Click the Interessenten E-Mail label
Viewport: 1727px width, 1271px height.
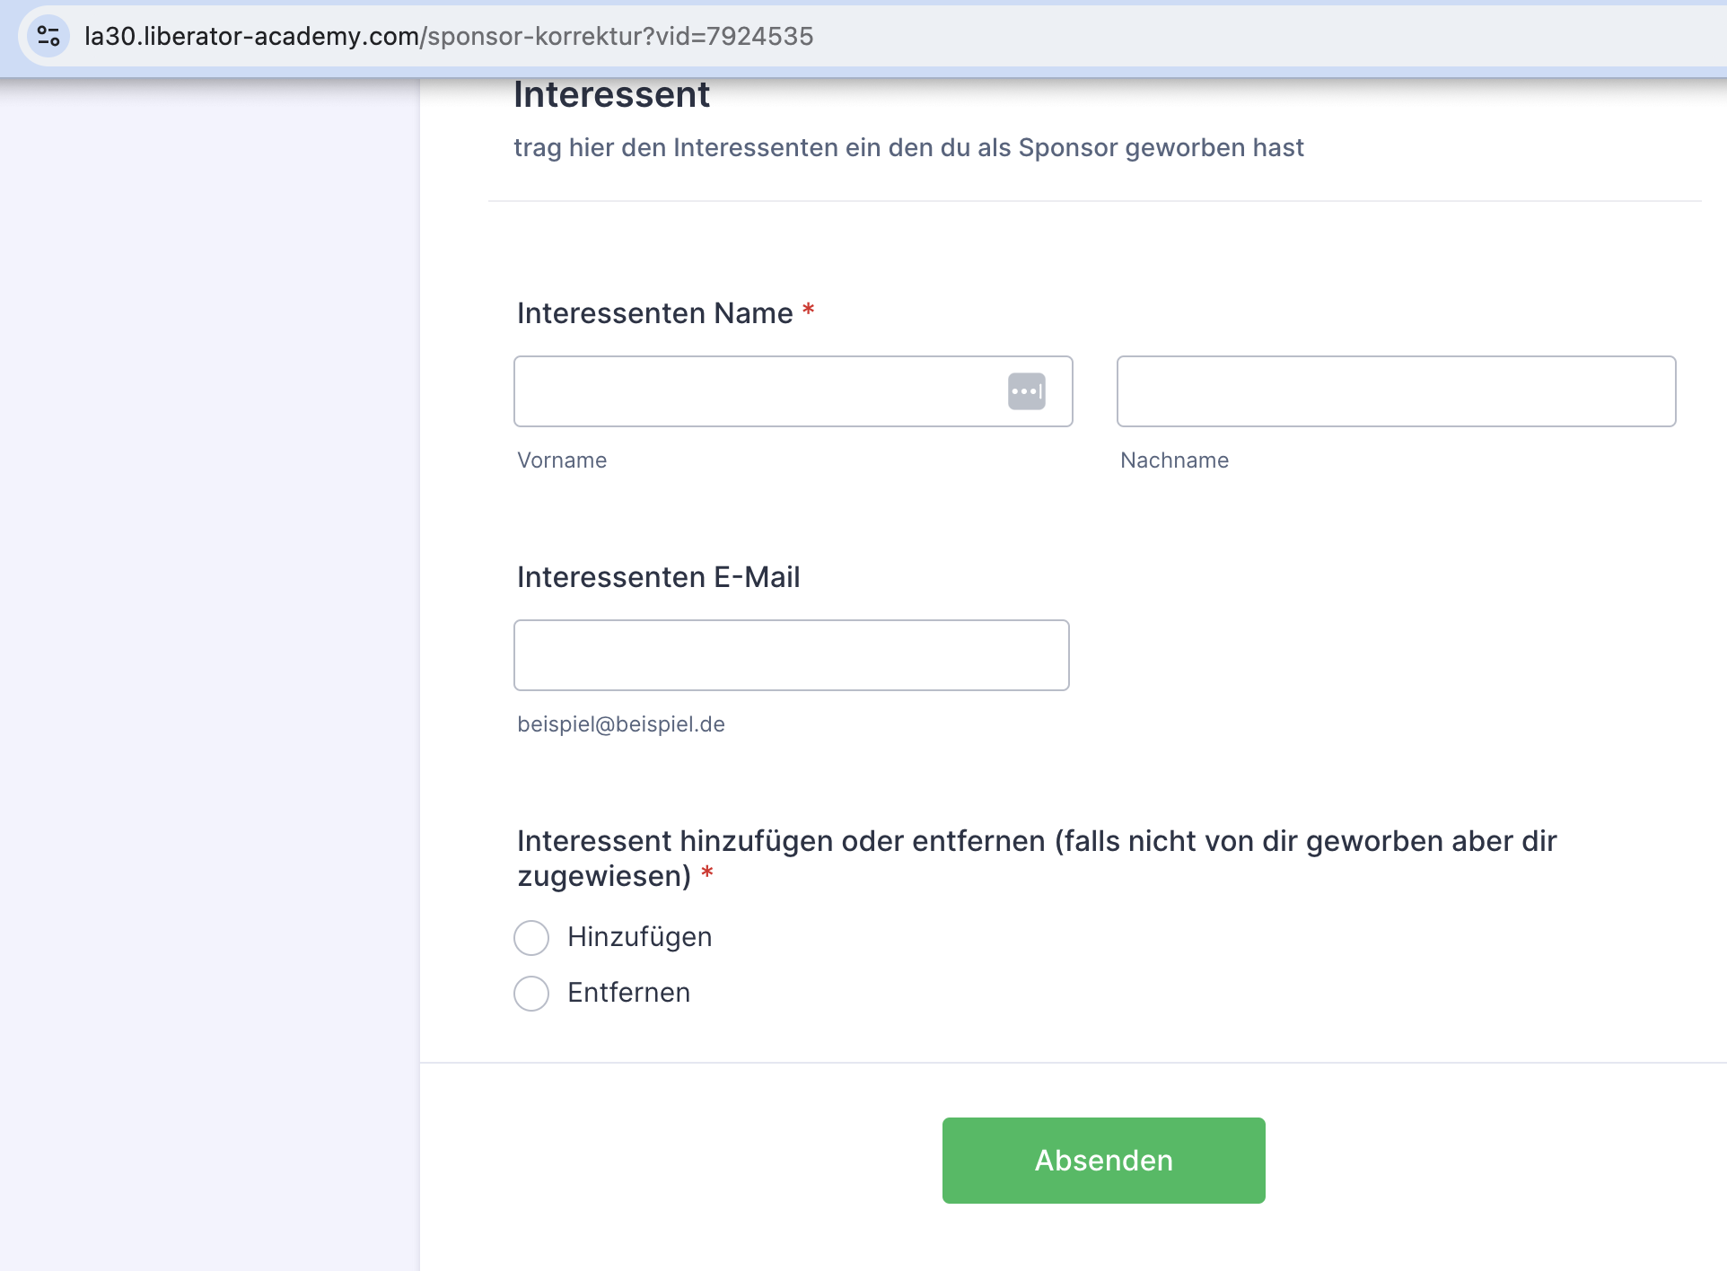(658, 577)
